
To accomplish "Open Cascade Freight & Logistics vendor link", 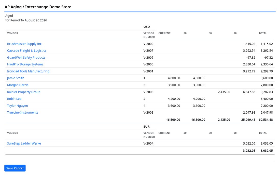I will point(27,50).
